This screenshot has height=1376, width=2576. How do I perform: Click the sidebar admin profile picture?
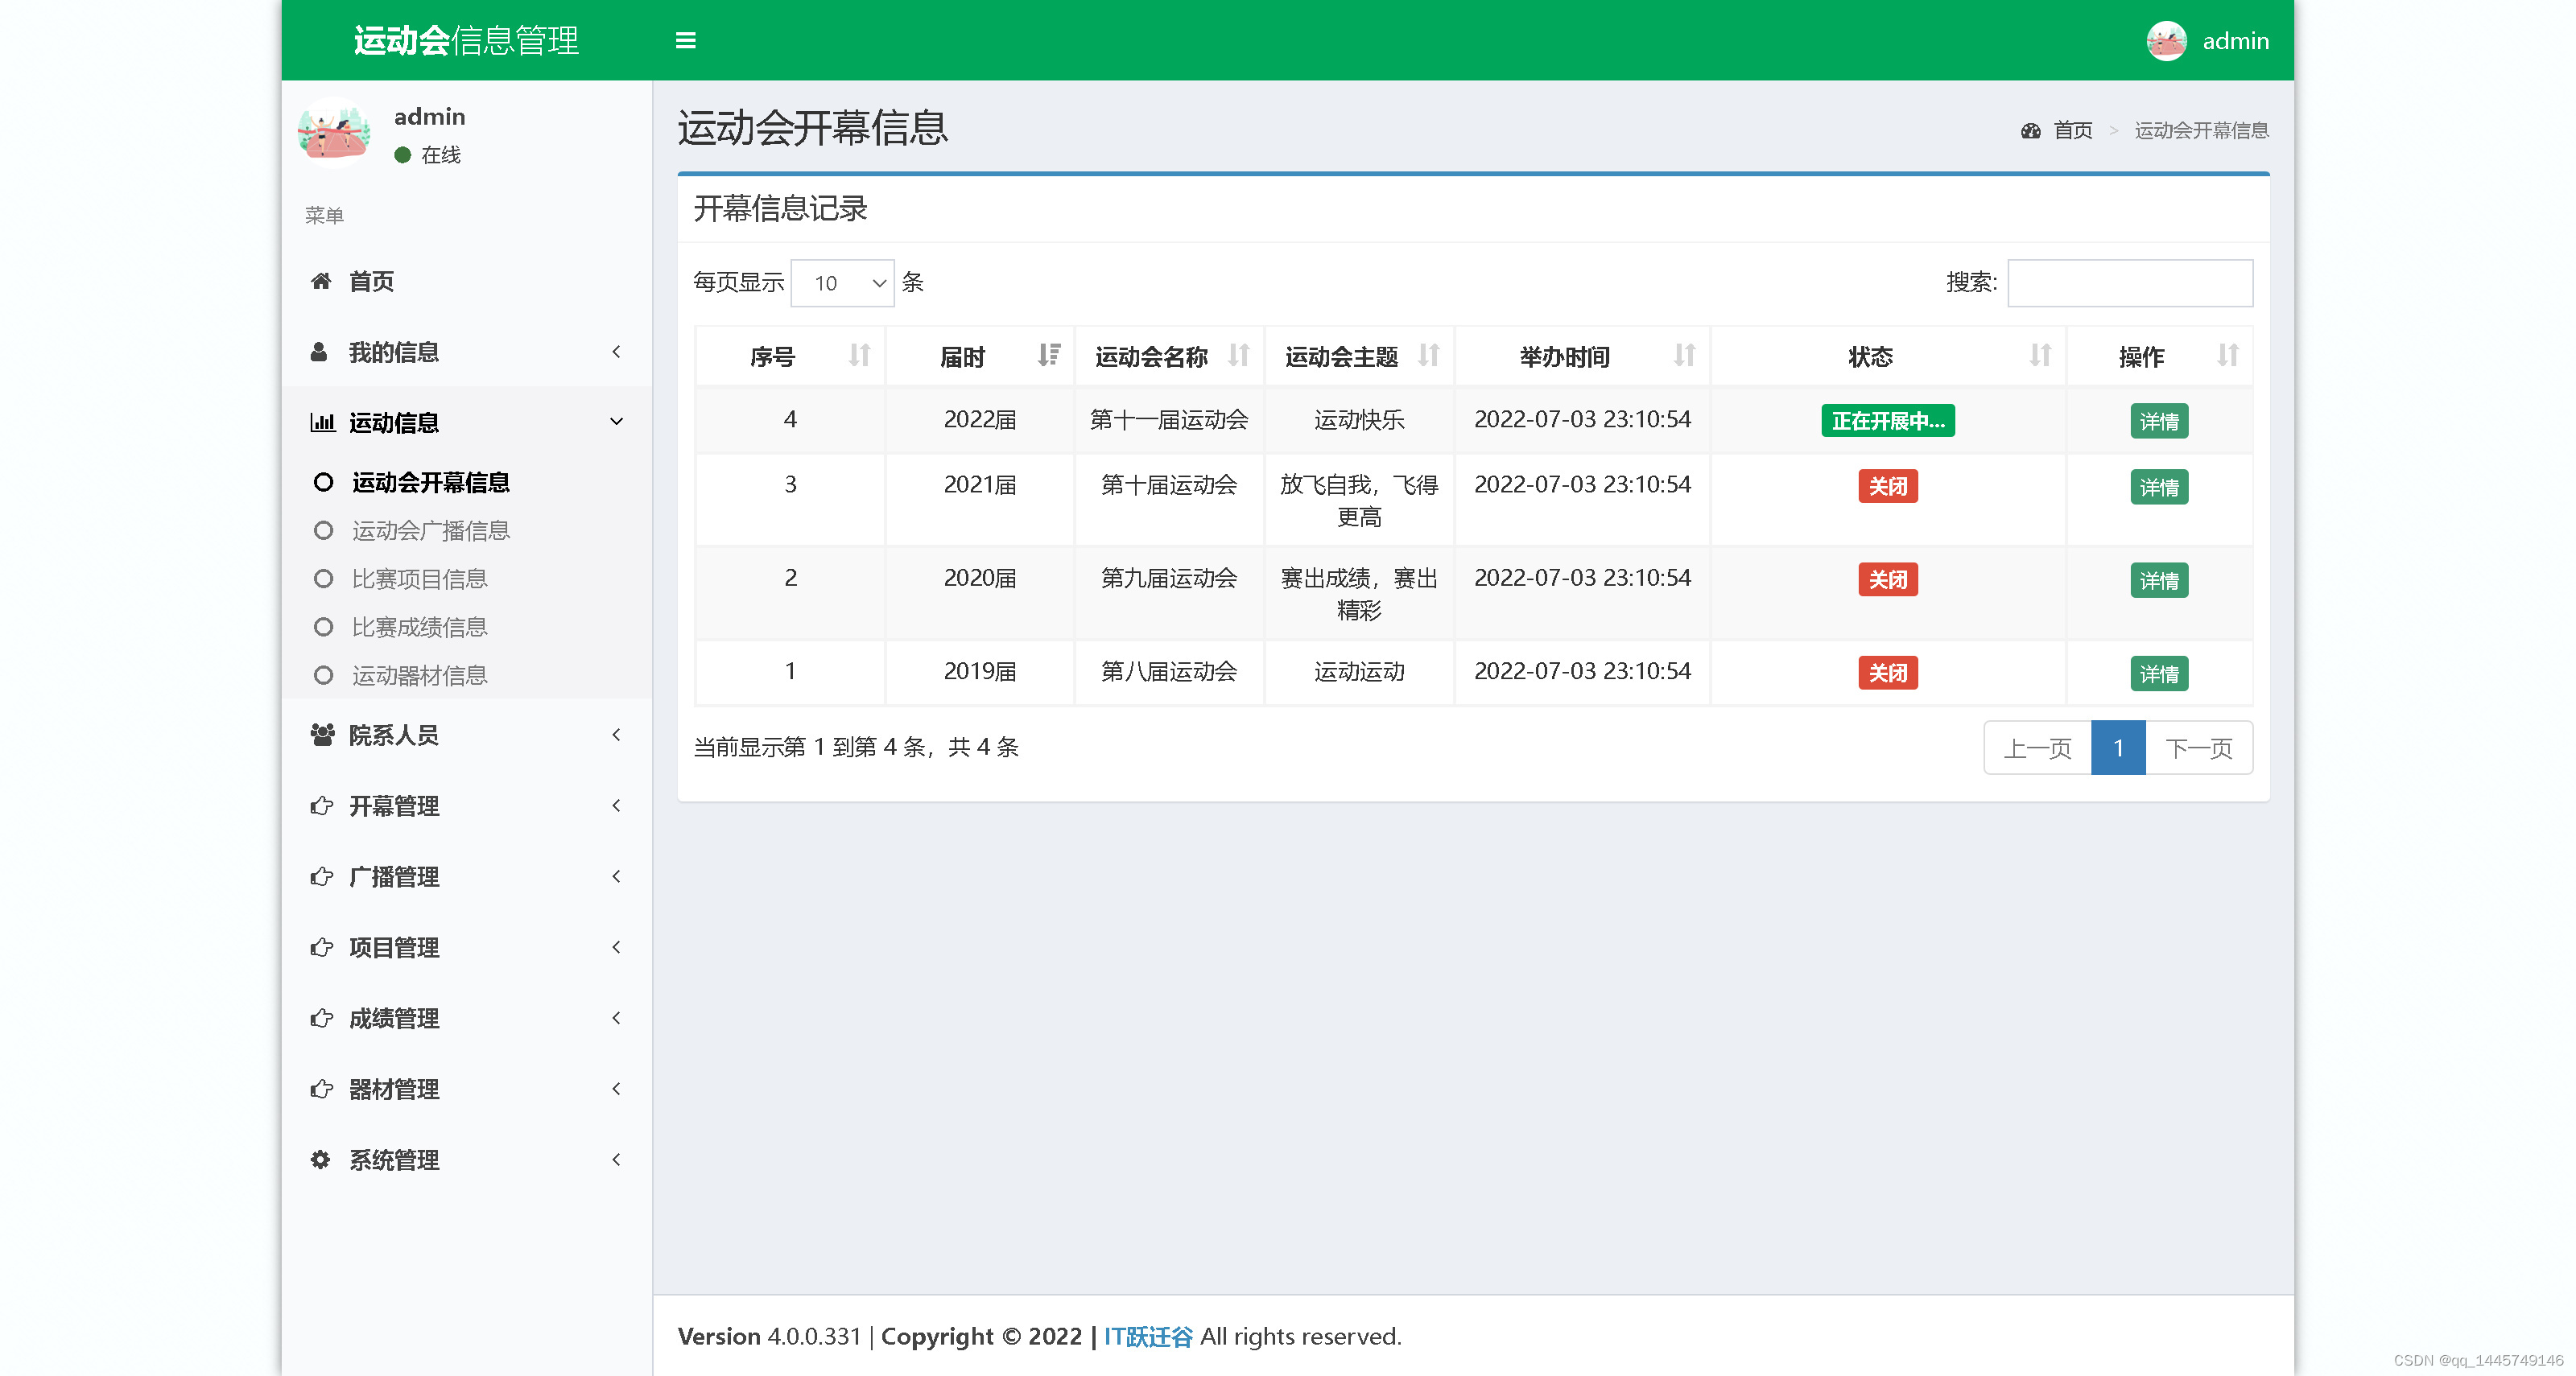click(x=334, y=132)
